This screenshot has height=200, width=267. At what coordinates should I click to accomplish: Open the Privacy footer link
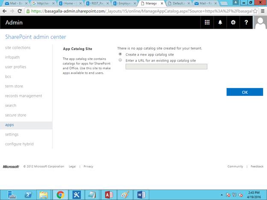[x=89, y=167]
